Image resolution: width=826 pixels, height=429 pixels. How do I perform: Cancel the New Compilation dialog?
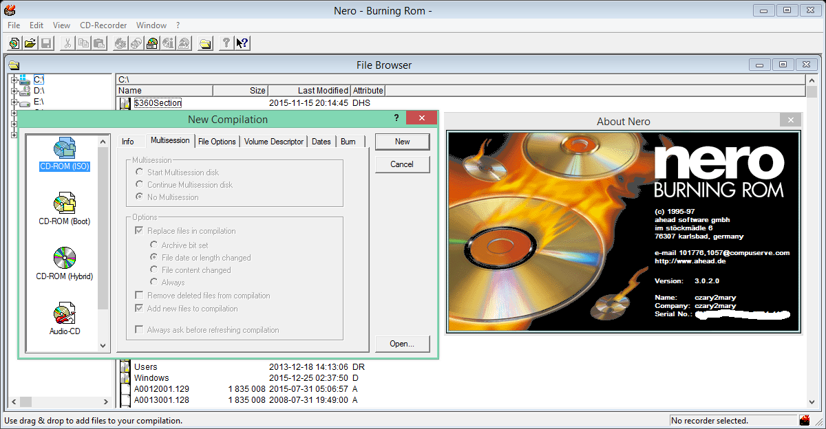click(403, 164)
